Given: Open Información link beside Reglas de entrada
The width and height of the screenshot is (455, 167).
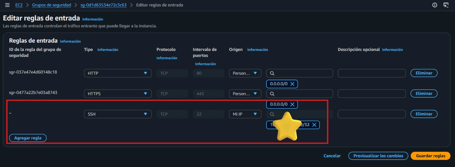Looking at the screenshot, I should (x=70, y=42).
